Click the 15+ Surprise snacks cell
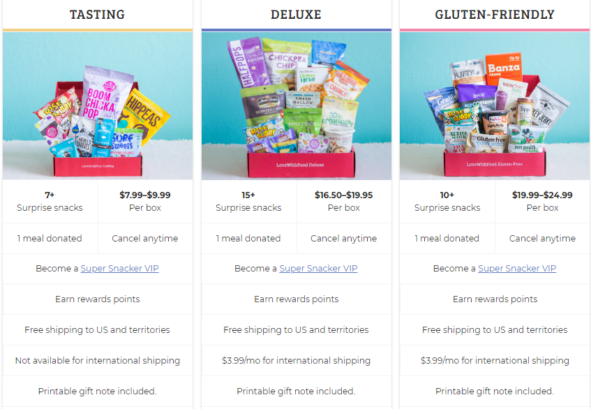591x409 pixels. [249, 201]
